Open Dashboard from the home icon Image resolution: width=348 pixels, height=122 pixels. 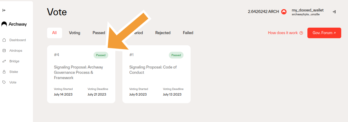tap(4, 40)
